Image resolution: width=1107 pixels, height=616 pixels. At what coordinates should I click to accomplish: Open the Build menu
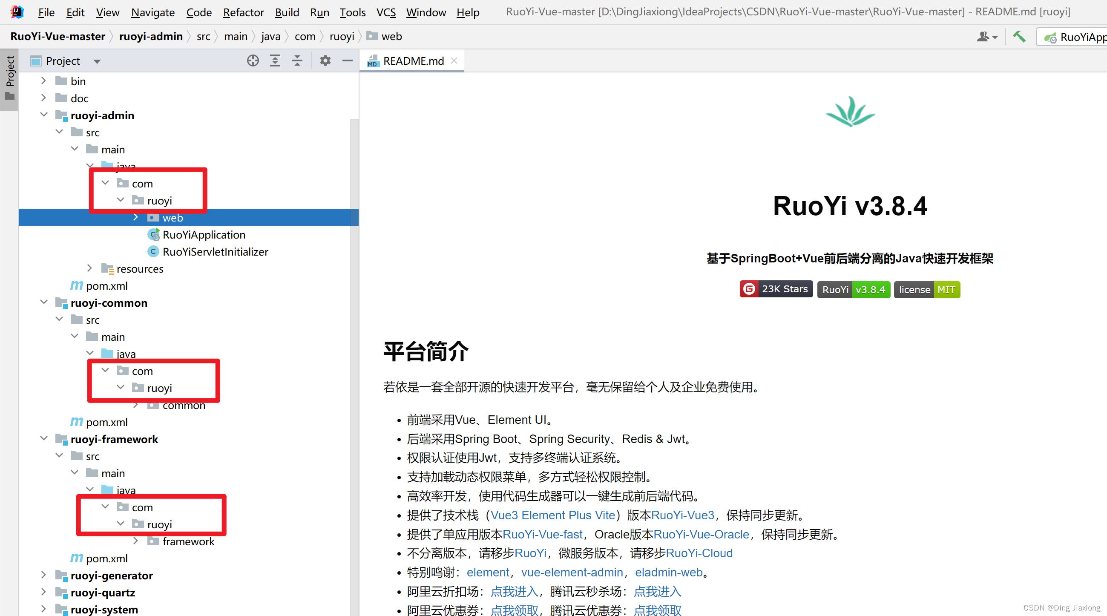coord(287,12)
